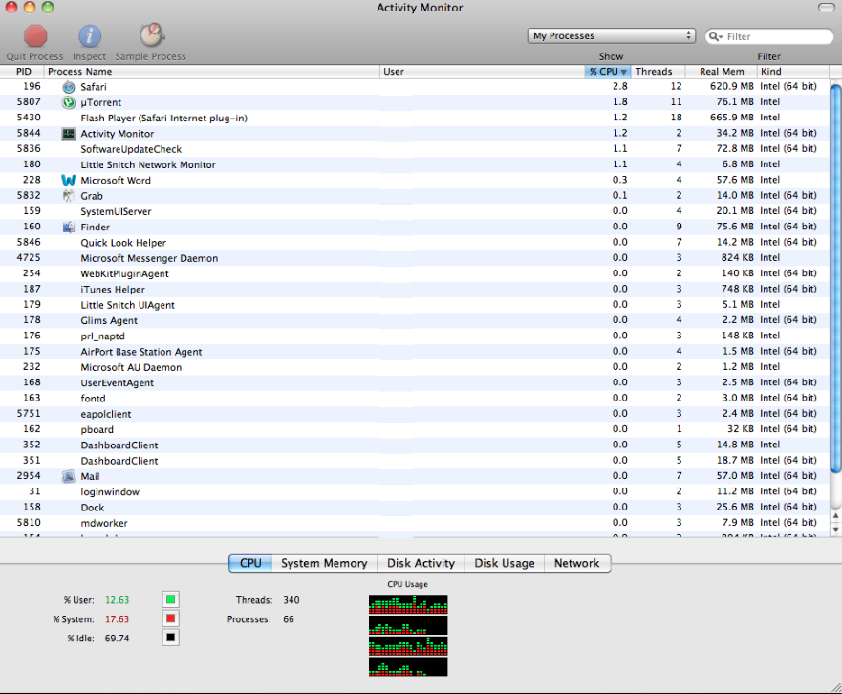The width and height of the screenshot is (842, 694).
Task: Click the bottom CPU Usage core graph
Action: pyautogui.click(x=408, y=666)
